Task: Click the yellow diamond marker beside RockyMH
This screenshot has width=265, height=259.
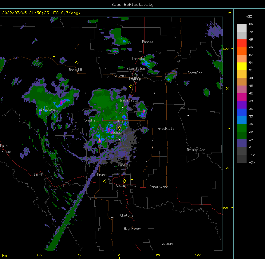Action: tap(77, 63)
